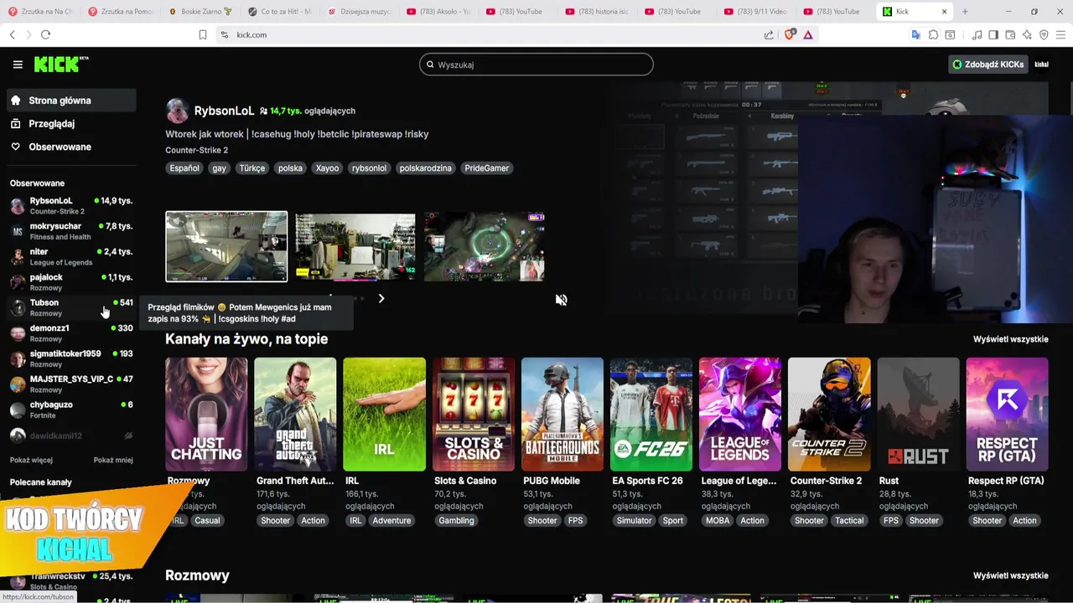This screenshot has height=603, width=1073.
Task: Click the KICK logo
Action: coord(60,64)
